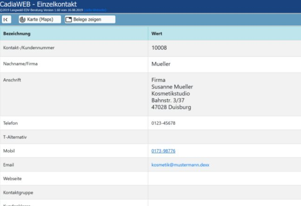Viewport: 301px width, 206px height.
Task: Click the Webseite label
Action: coord(13,179)
